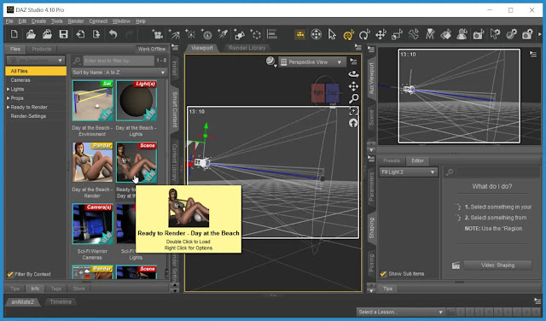Switch to the Timeline tab
Screen dimensions: 546x321
click(61, 302)
